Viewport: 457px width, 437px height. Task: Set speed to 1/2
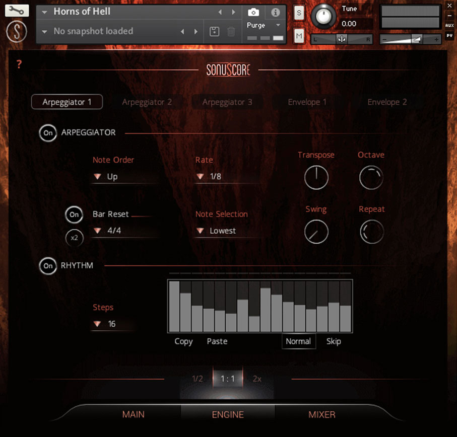click(x=198, y=379)
